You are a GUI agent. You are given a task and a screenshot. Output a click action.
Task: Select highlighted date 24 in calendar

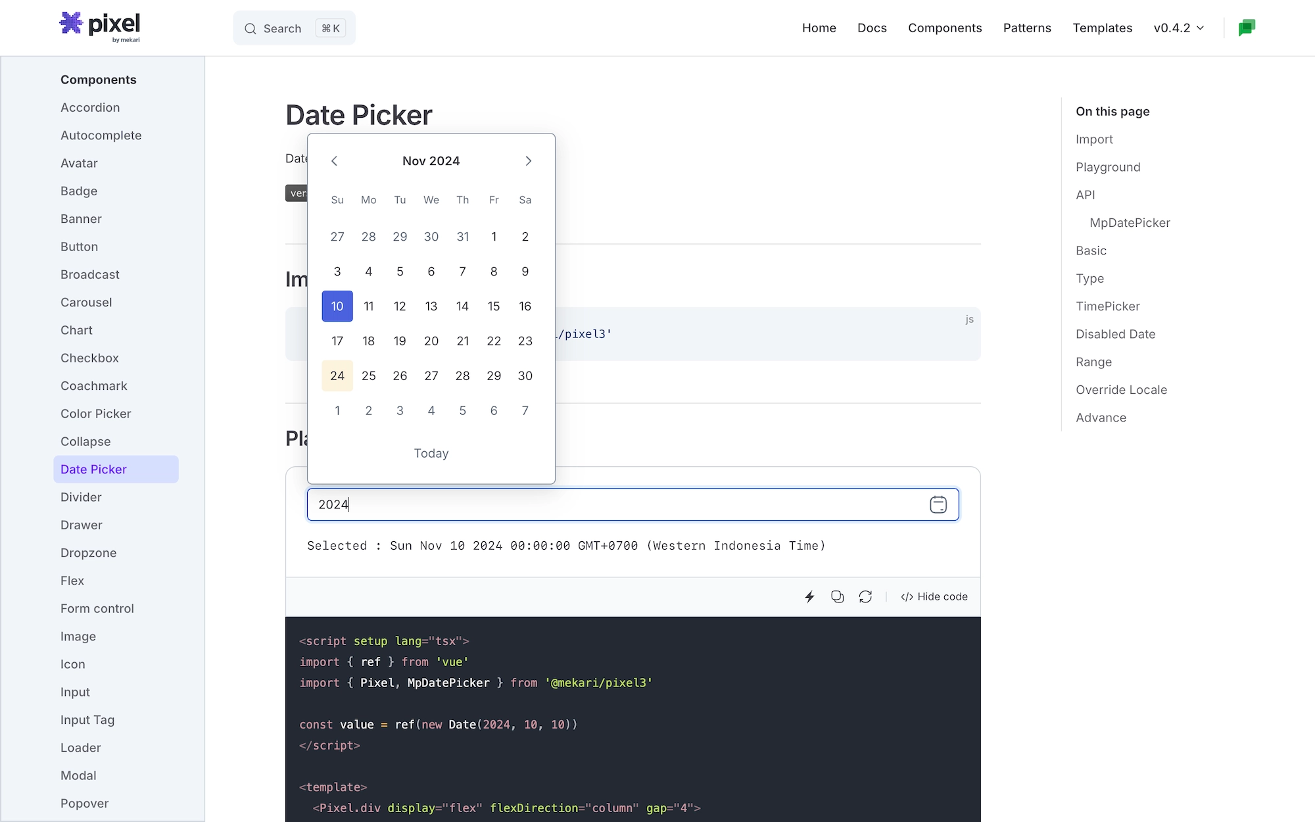[x=337, y=376]
